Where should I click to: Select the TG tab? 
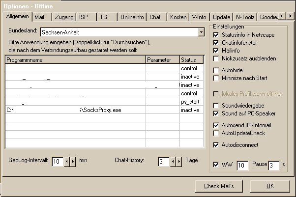pyautogui.click(x=107, y=17)
